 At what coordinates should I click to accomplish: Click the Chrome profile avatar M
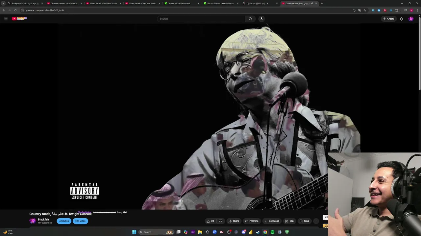[411, 10]
